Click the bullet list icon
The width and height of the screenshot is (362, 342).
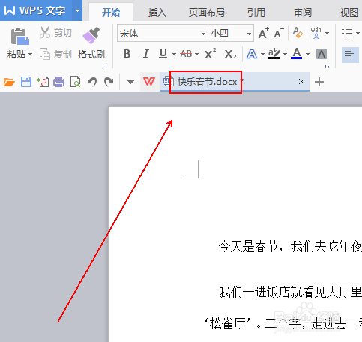pos(347,33)
